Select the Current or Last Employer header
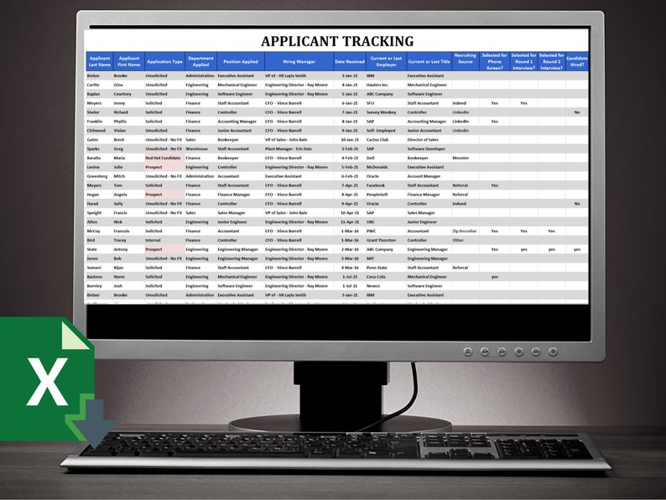Screen dimensions: 666x500 pyautogui.click(x=386, y=61)
